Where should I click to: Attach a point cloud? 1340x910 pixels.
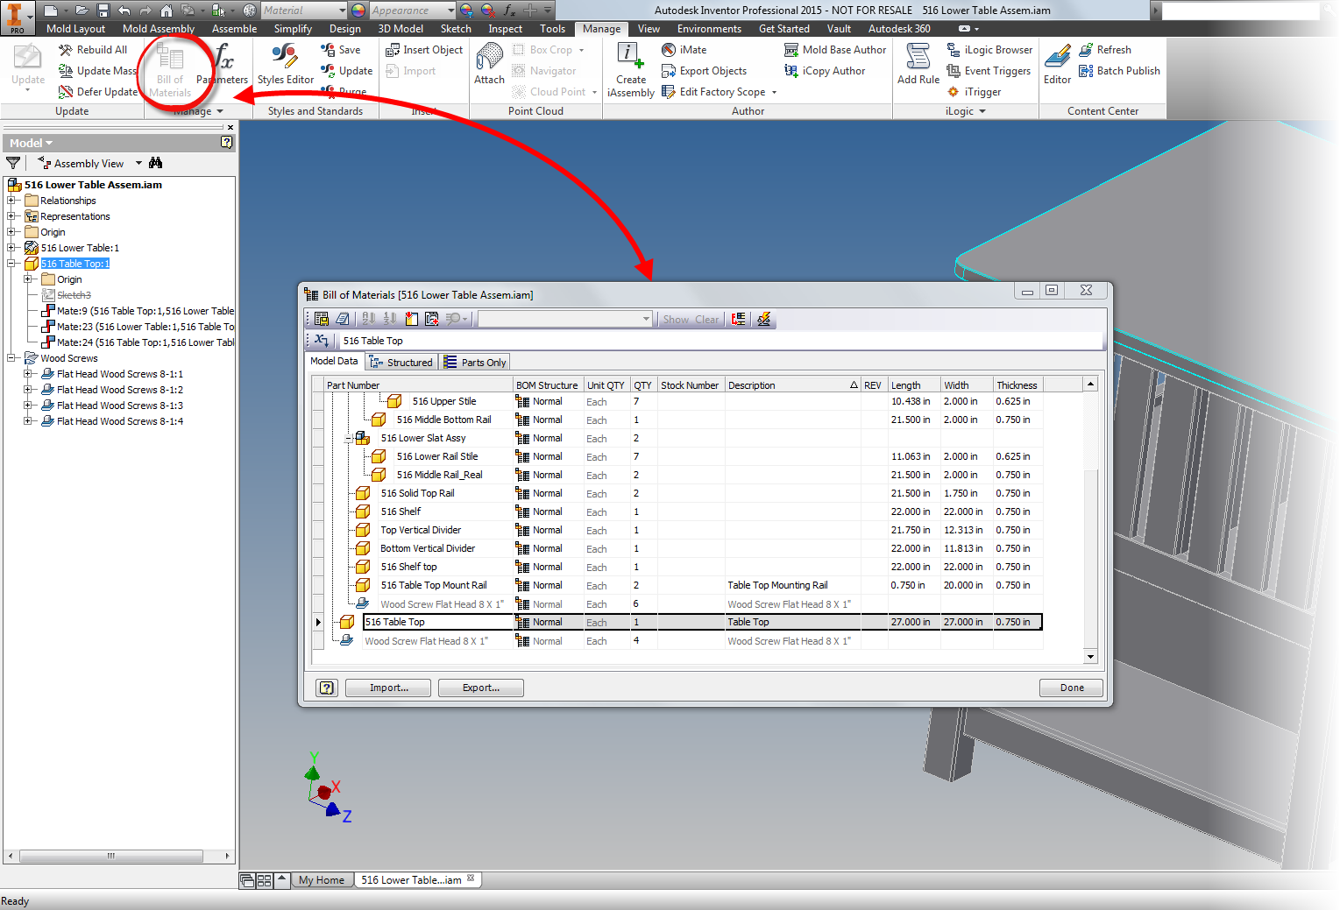[x=489, y=65]
